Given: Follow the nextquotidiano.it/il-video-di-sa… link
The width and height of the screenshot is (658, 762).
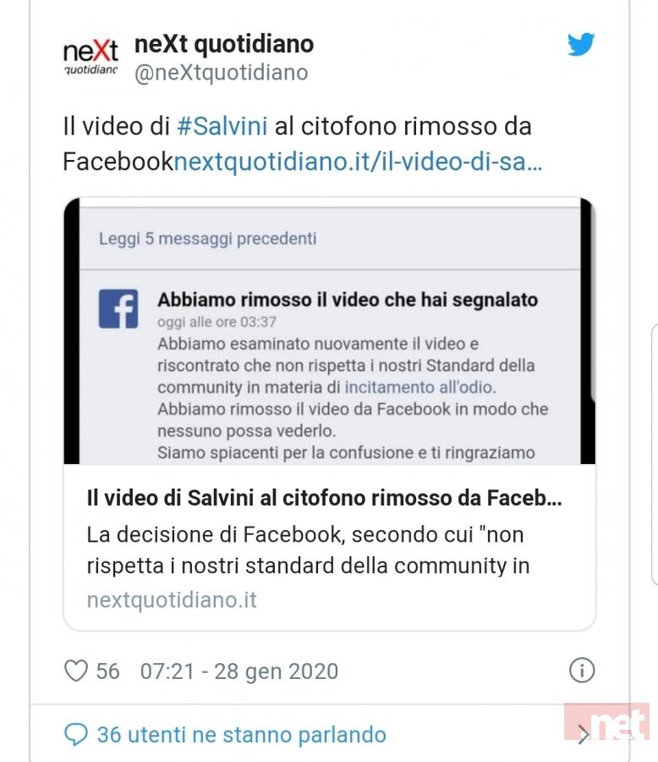Looking at the screenshot, I should 358,162.
